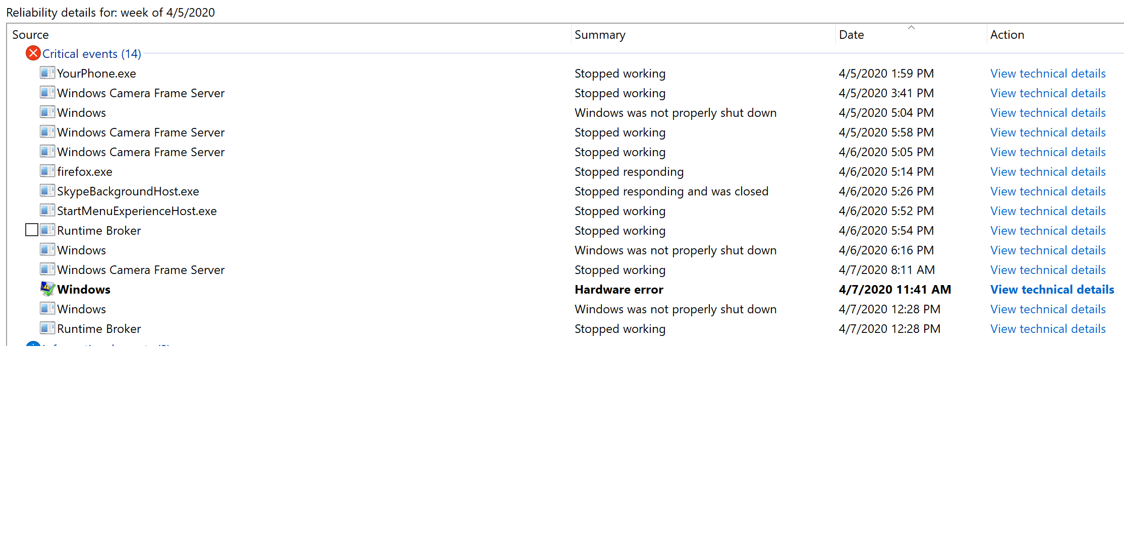
Task: Click icon of Windows Camera Frame Server 8:11 AM
Action: pos(47,269)
